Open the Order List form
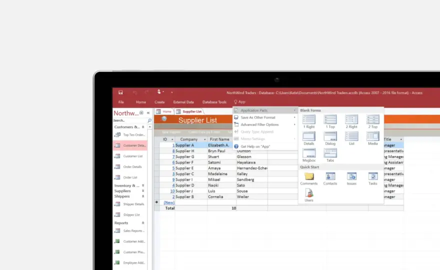This screenshot has width=440, height=270. pos(130,177)
